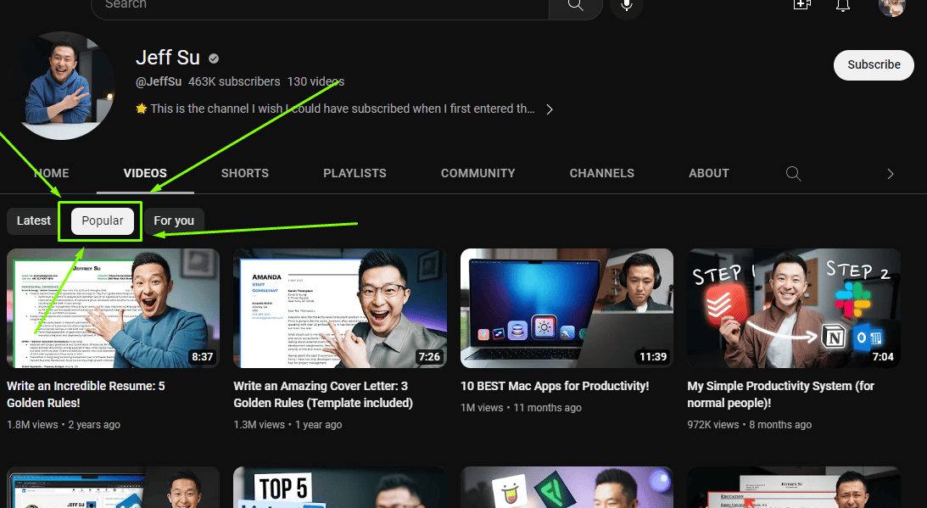Open '10 BEST Mac Apps for Productivity!' title
Viewport: 927px width, 508px height.
[555, 386]
